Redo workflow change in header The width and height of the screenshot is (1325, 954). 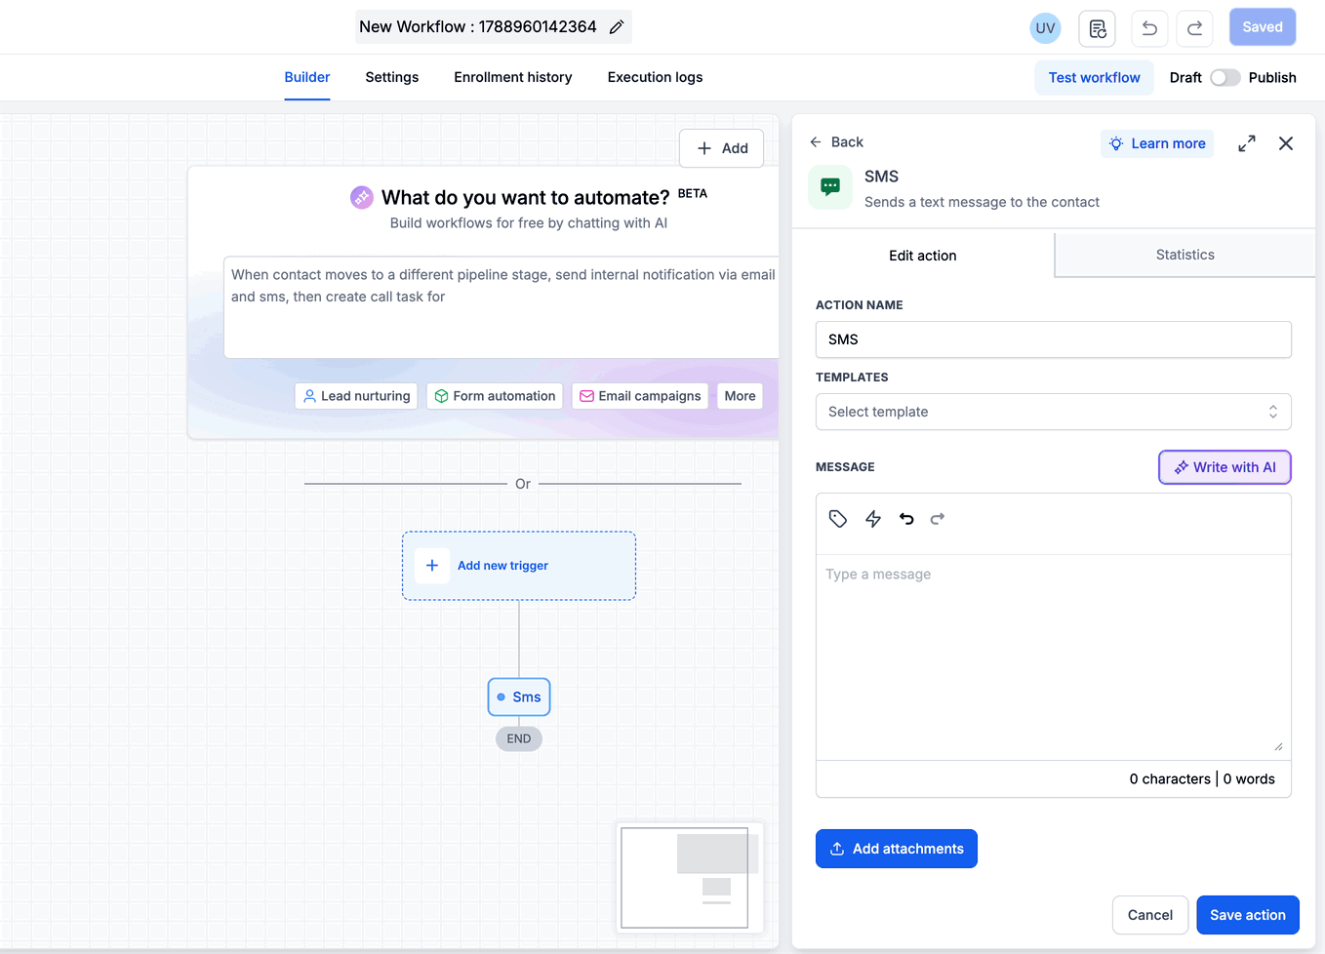(x=1194, y=28)
